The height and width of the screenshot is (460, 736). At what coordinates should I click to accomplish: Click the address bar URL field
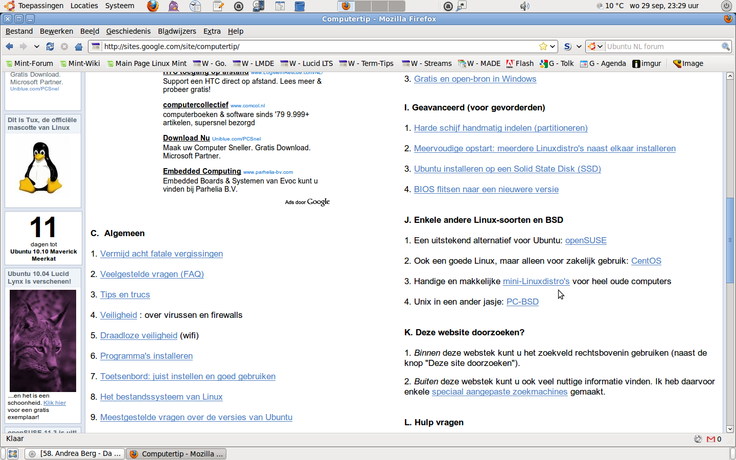(x=319, y=47)
